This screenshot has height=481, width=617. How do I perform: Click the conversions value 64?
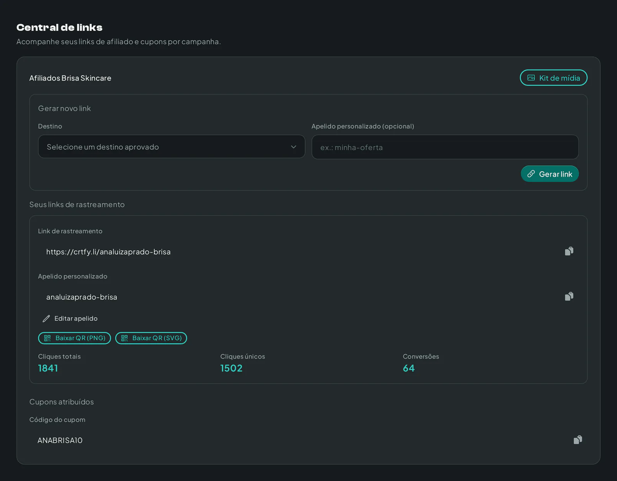click(409, 368)
